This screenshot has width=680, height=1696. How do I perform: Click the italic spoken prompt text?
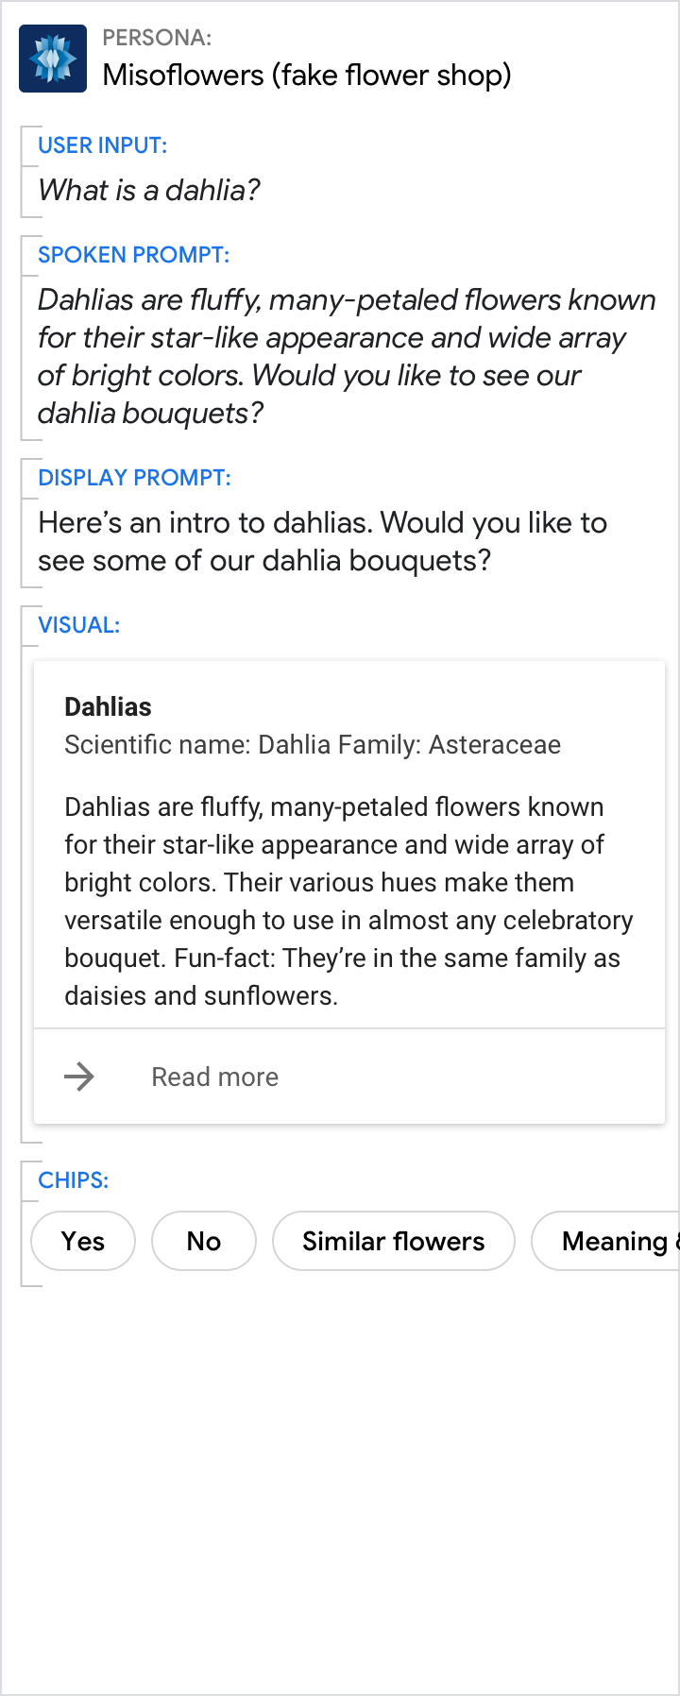(346, 356)
